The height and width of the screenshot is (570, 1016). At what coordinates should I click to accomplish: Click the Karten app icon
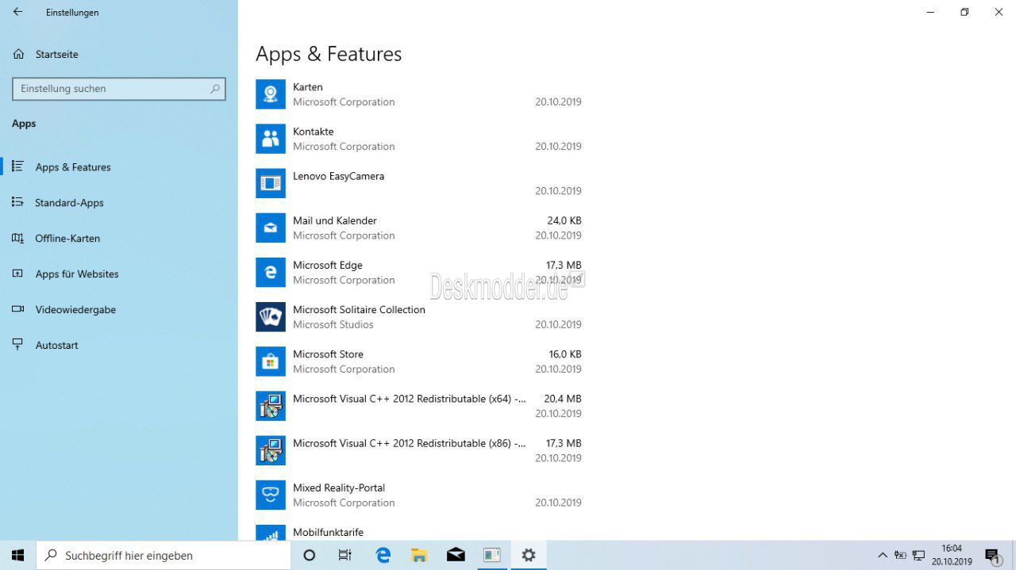[271, 94]
